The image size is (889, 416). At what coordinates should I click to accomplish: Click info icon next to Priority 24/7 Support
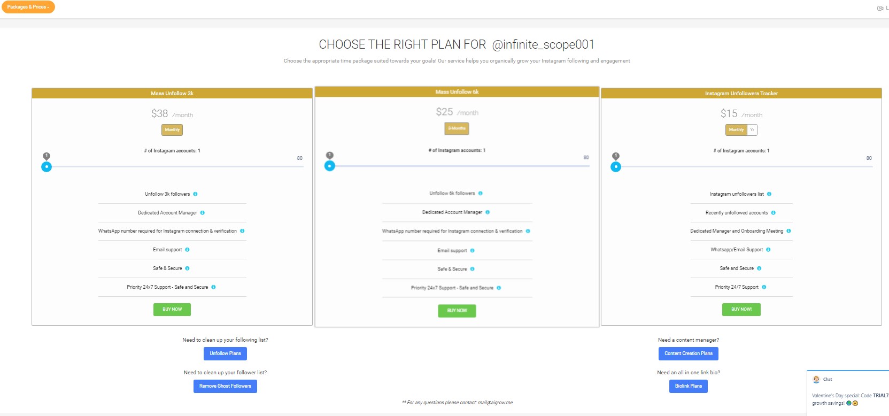pos(764,287)
